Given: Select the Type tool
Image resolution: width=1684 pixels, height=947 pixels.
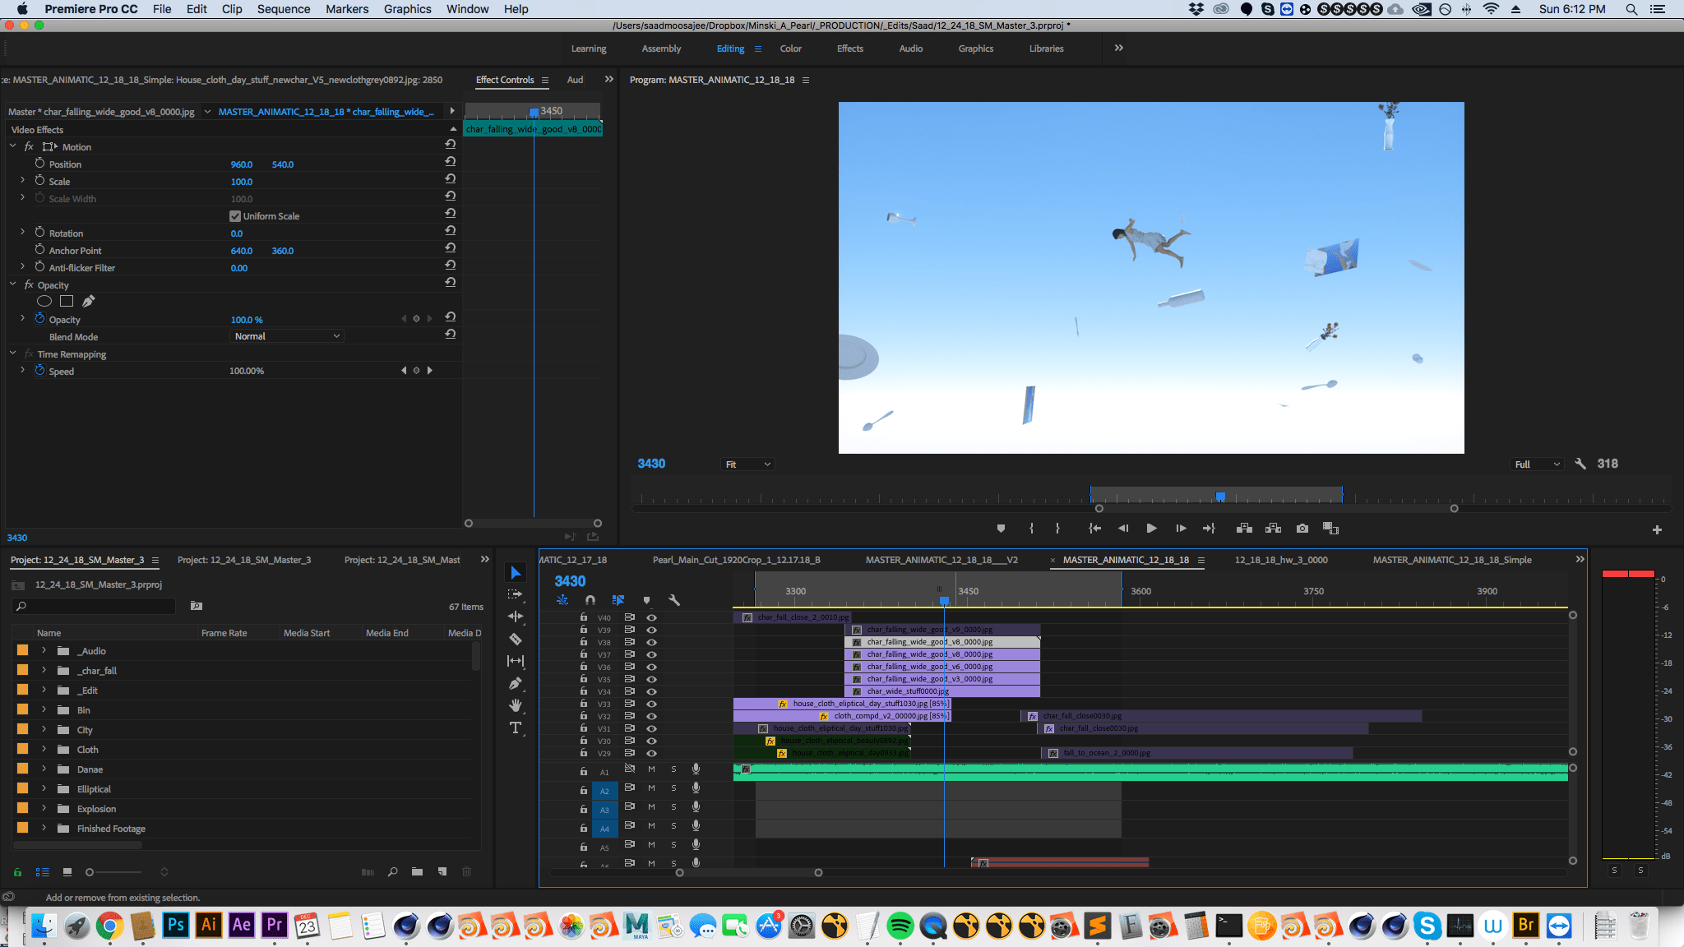Looking at the screenshot, I should pyautogui.click(x=516, y=728).
